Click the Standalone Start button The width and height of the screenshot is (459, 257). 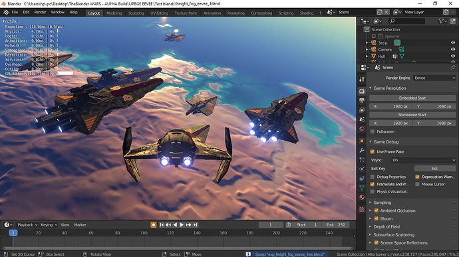tap(412, 115)
